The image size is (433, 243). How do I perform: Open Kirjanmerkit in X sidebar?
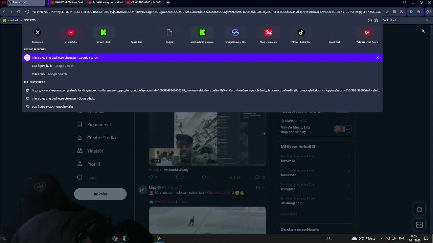coord(94,125)
